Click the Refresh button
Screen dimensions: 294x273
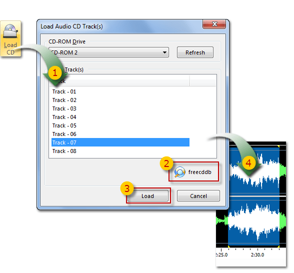(x=195, y=52)
